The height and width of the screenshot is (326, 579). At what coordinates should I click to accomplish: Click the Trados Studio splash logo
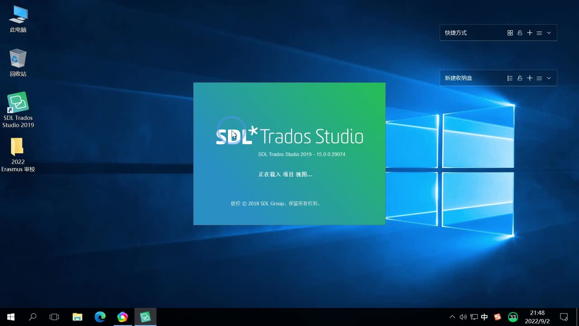tap(289, 136)
